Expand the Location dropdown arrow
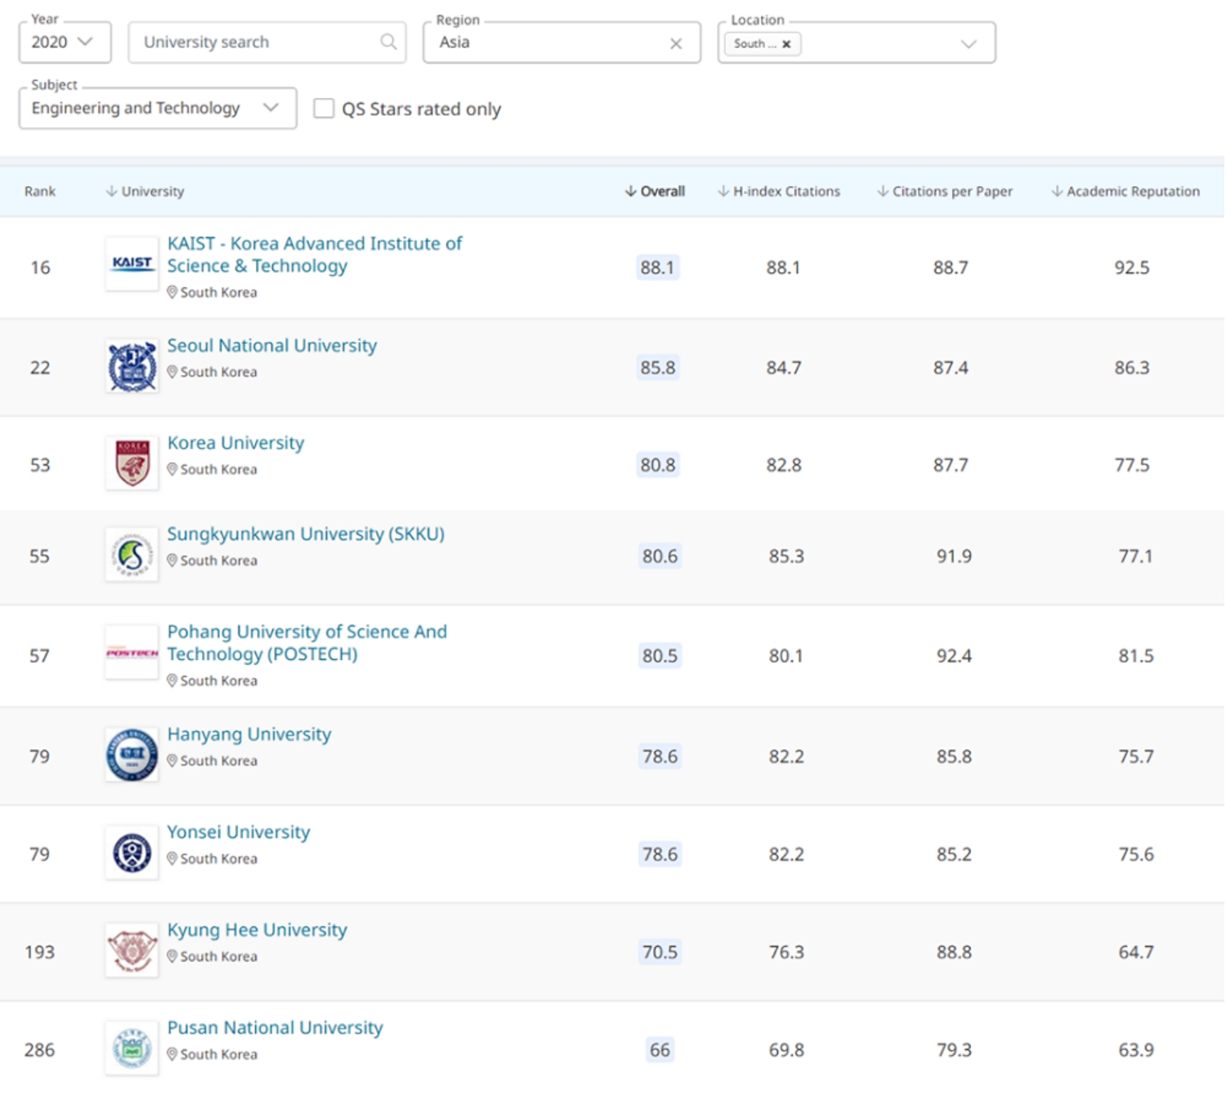 [x=969, y=43]
